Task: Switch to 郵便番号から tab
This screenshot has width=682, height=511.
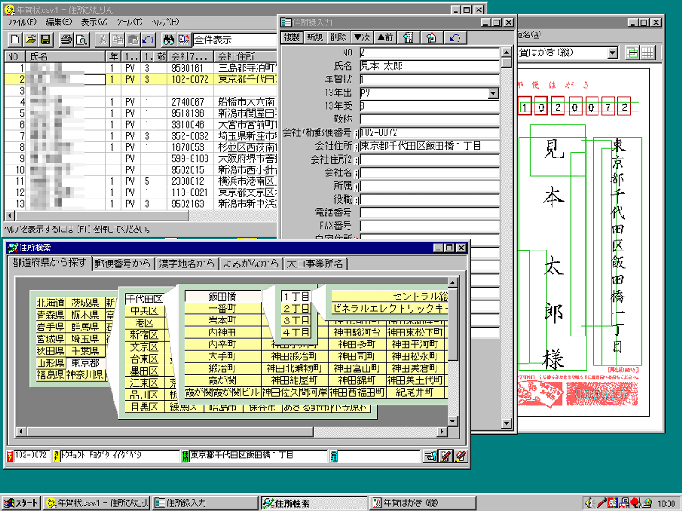Action: pos(123,264)
